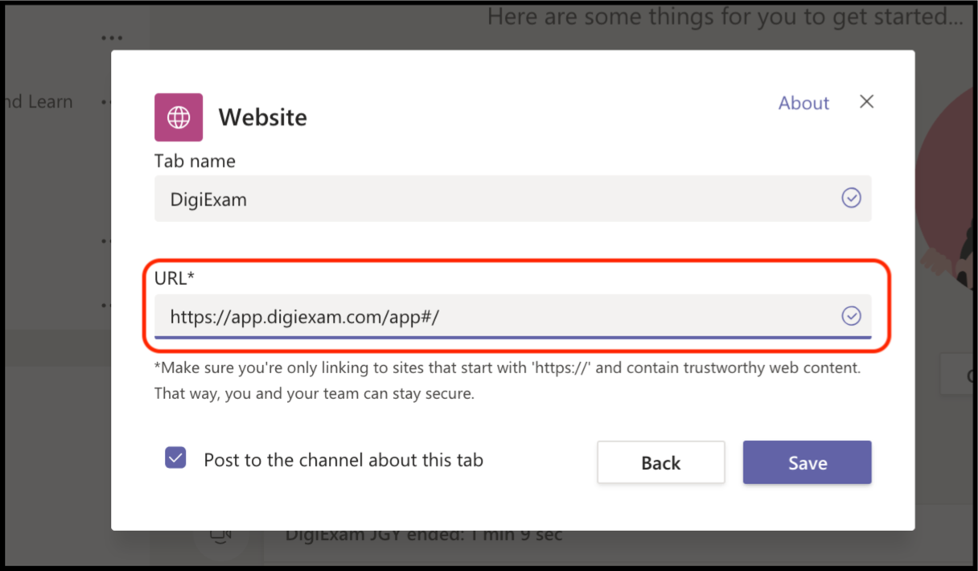Save the new Website tab
The height and width of the screenshot is (571, 978).
(807, 462)
